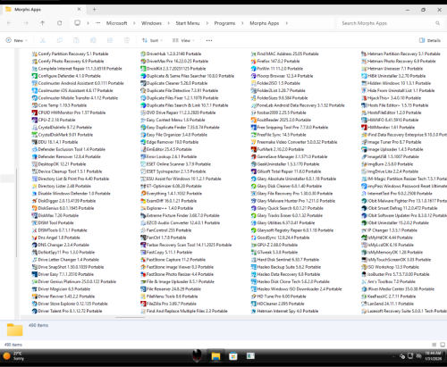Viewport: 447px width, 367px height.
Task: Open File Explorer from the taskbar
Action: point(215,356)
